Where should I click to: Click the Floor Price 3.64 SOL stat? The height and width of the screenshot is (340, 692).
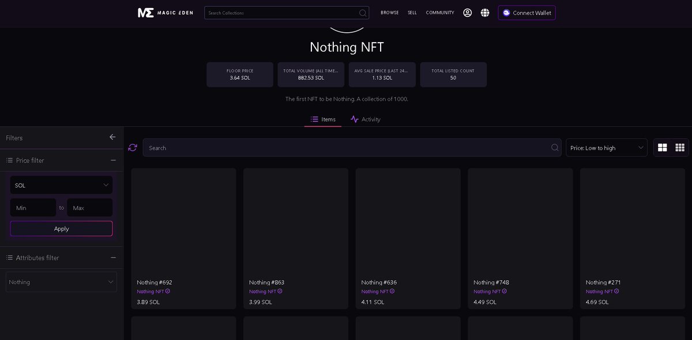point(240,75)
